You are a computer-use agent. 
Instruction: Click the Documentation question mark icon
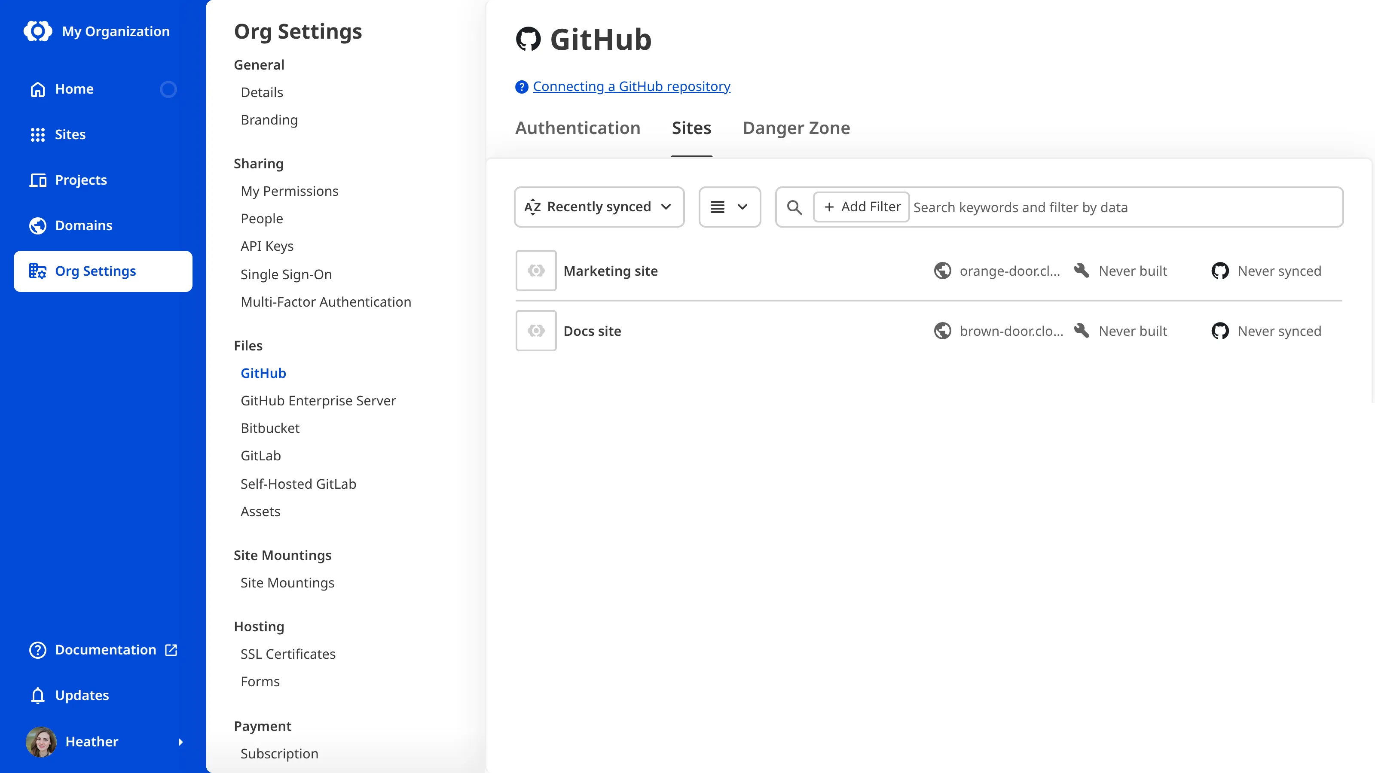(x=37, y=650)
